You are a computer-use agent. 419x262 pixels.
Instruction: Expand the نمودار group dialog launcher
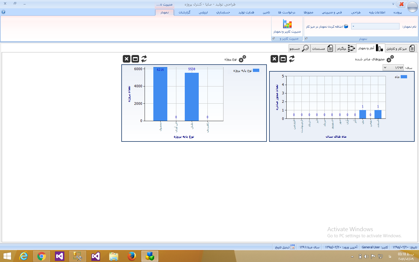[x=306, y=38]
